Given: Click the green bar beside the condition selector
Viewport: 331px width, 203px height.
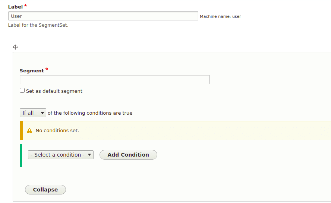Looking at the screenshot, I should coord(21,155).
